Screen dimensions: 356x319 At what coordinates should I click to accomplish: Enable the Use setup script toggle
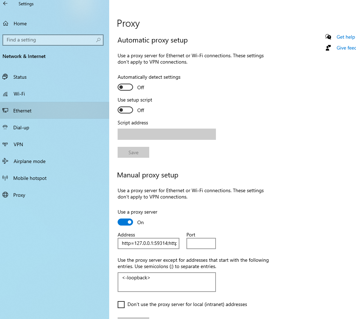click(x=125, y=110)
